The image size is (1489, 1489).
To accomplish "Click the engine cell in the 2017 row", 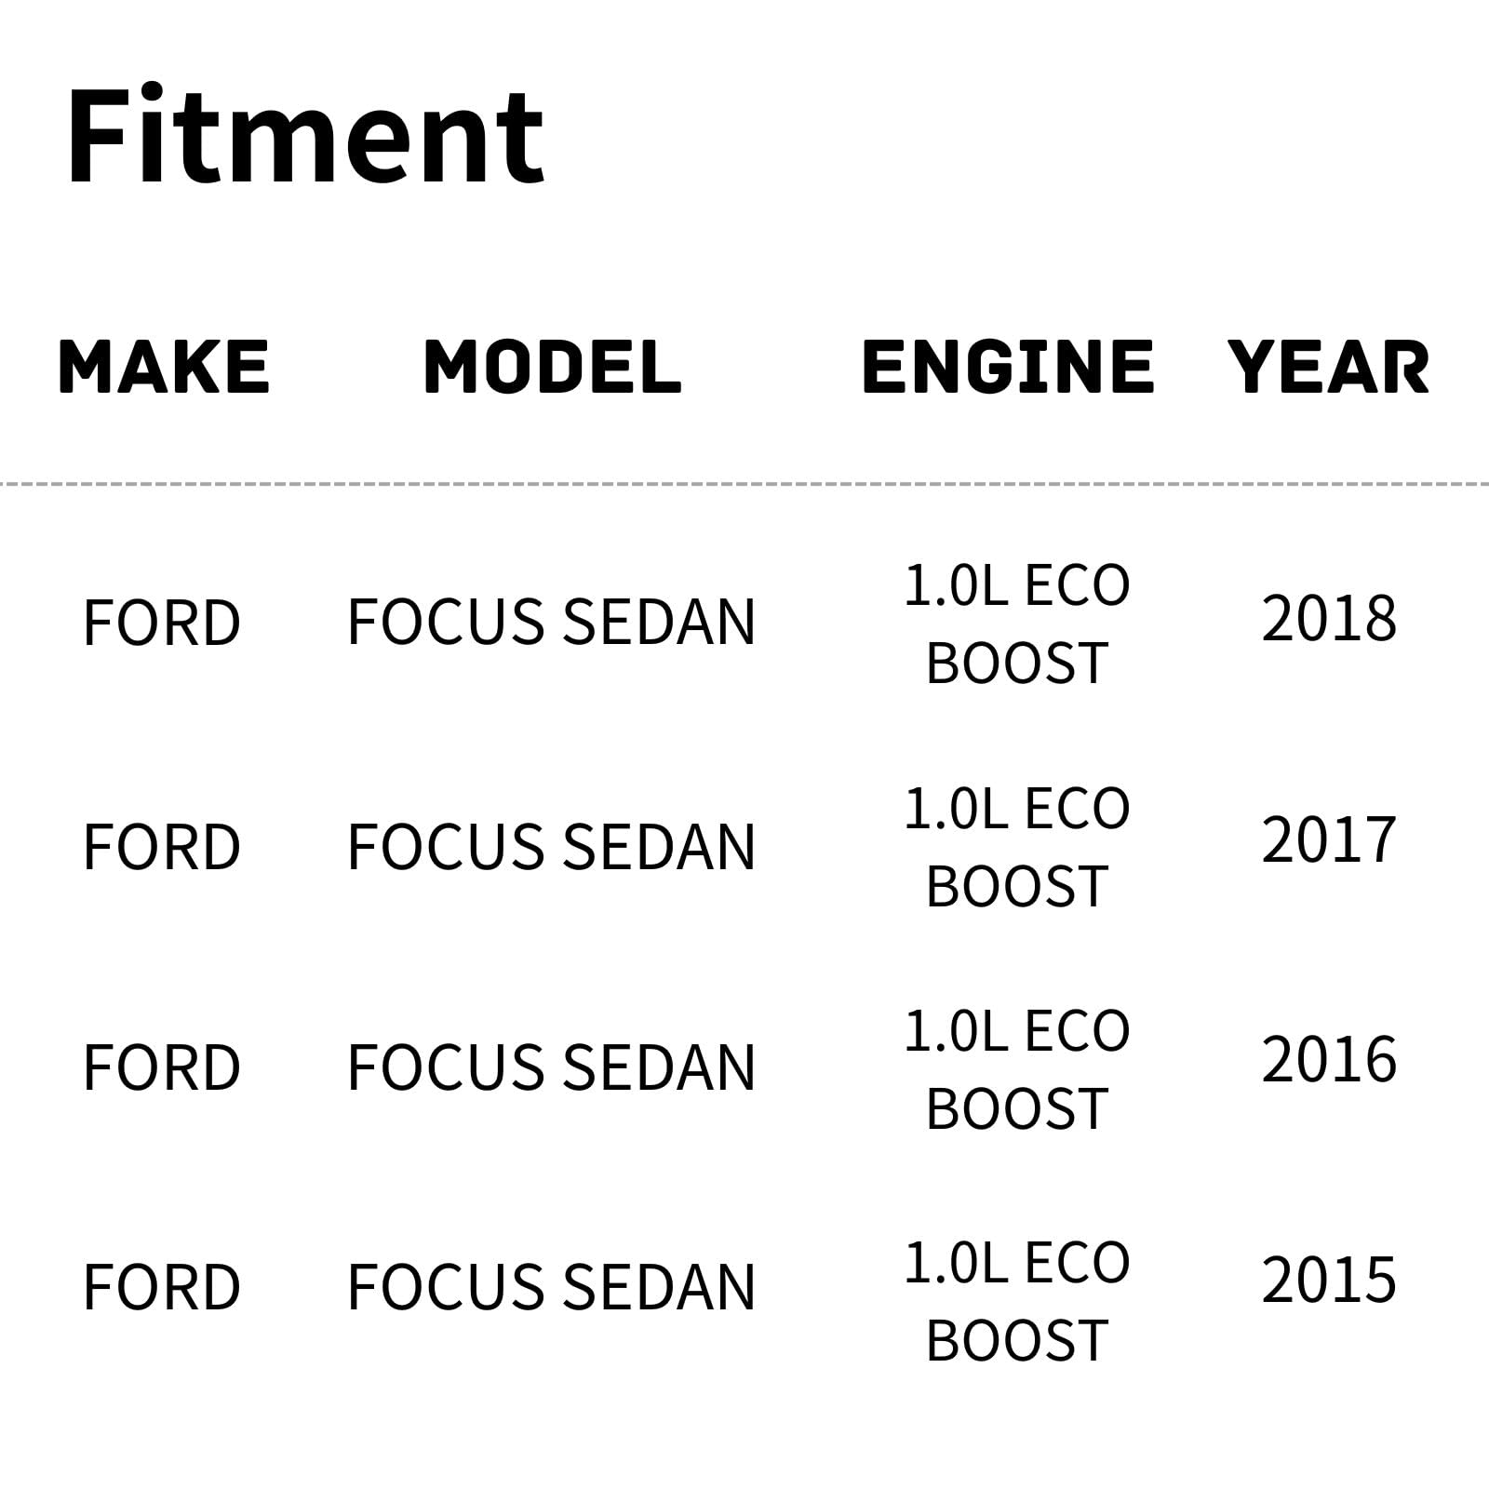I will (x=1016, y=847).
